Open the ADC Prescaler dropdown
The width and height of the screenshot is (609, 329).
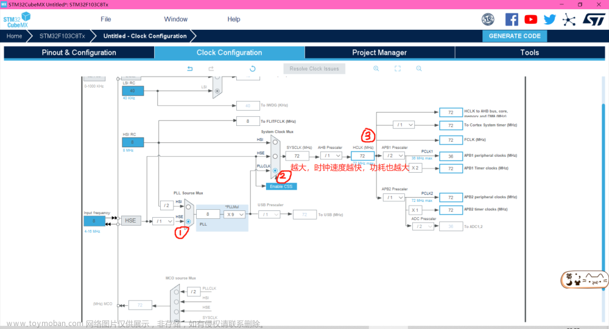tap(423, 227)
